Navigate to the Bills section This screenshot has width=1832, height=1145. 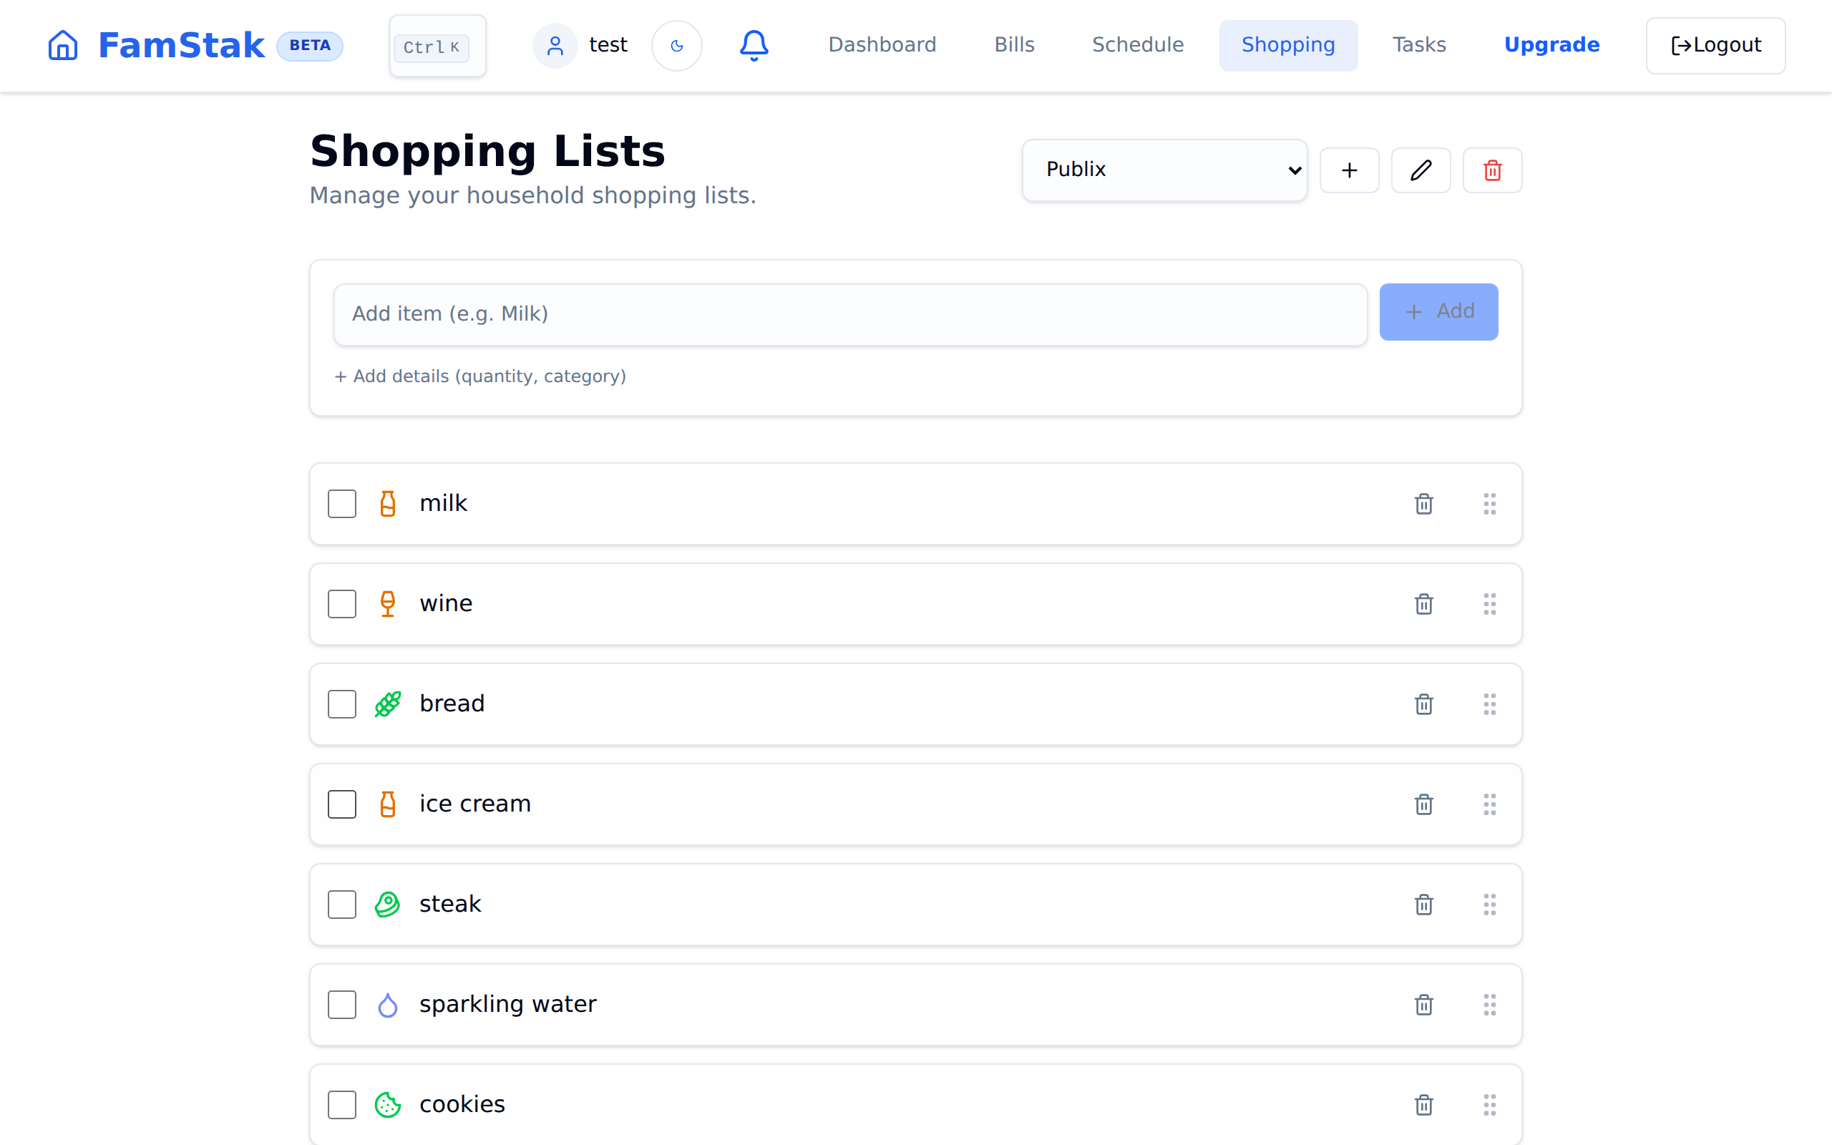coord(1013,44)
